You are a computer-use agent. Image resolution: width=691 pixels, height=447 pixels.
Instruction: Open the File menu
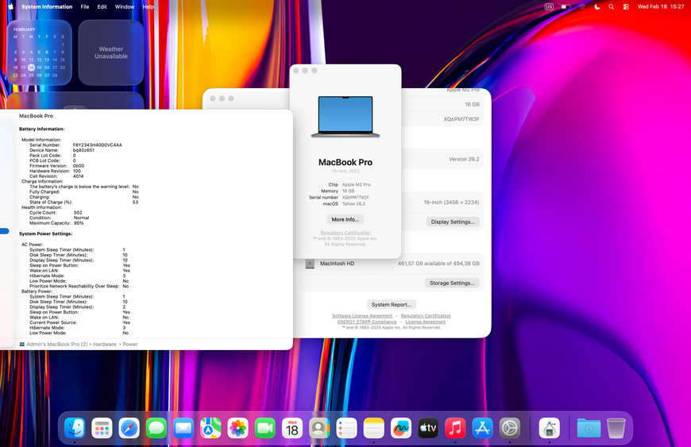point(85,6)
